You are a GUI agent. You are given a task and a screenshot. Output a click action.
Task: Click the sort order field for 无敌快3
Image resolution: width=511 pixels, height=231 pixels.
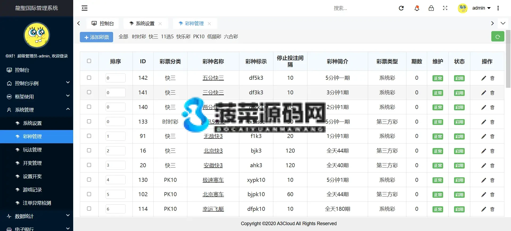(x=116, y=136)
